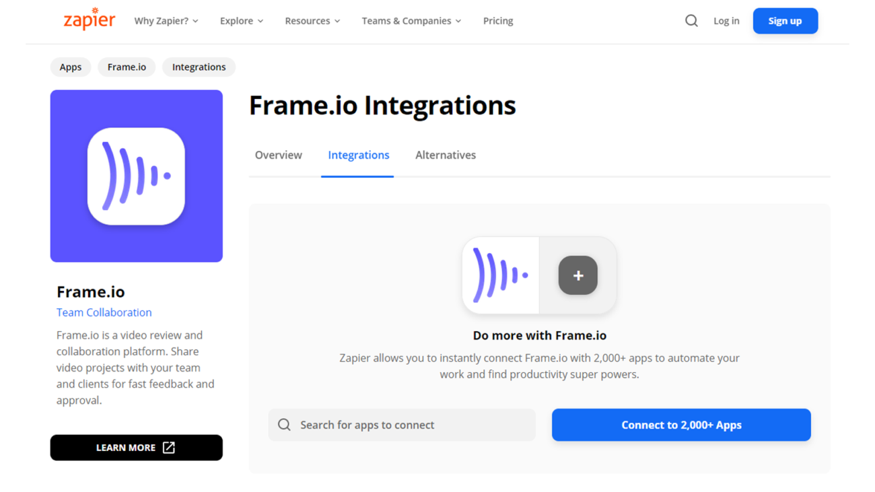Select the Alternatives tab
Screen dimensions: 875x492
click(x=446, y=155)
